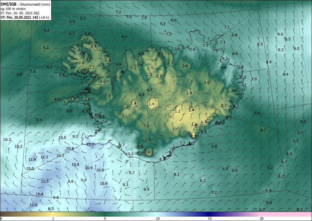This screenshot has height=221, width=312.
Task: Click the map value 11.2
Action: point(44,157)
